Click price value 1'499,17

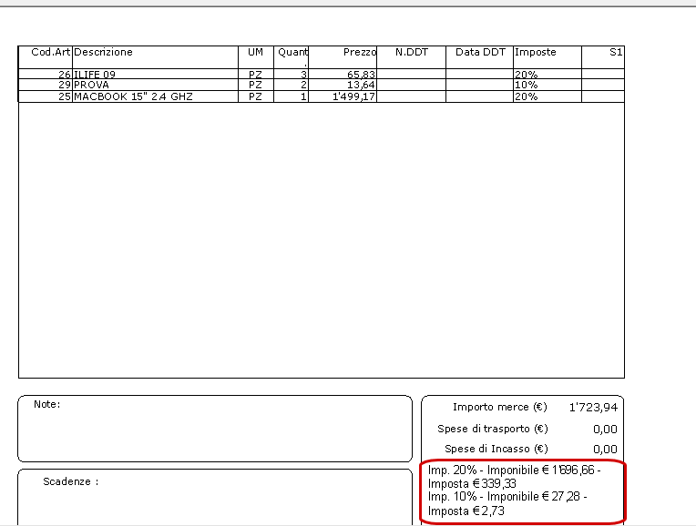coord(353,96)
